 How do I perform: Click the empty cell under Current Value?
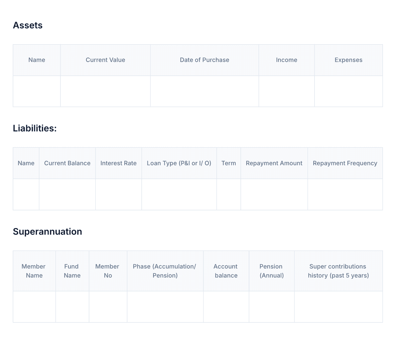[105, 91]
